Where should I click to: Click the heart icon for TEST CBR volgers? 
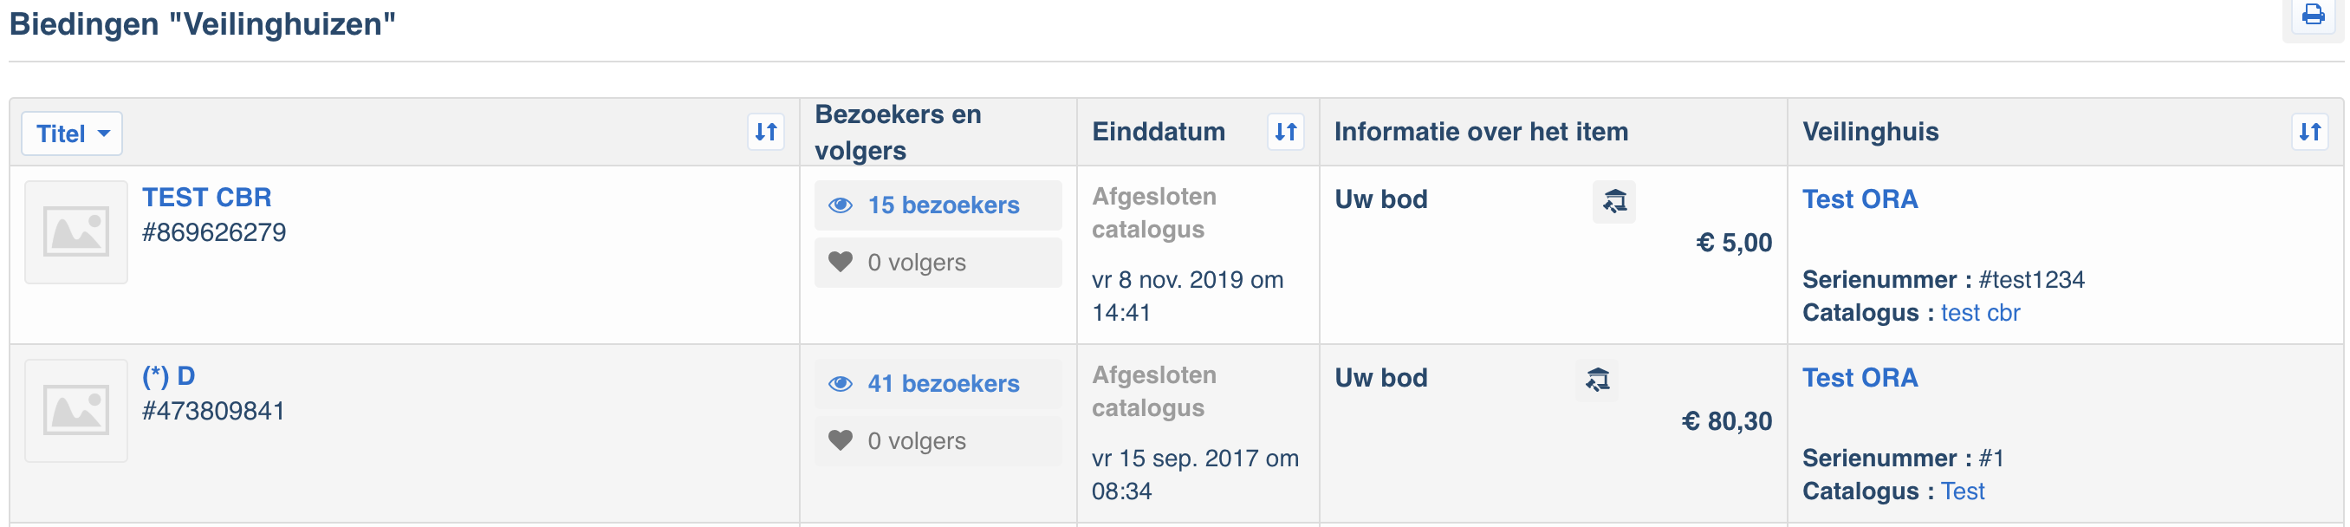[x=841, y=263]
